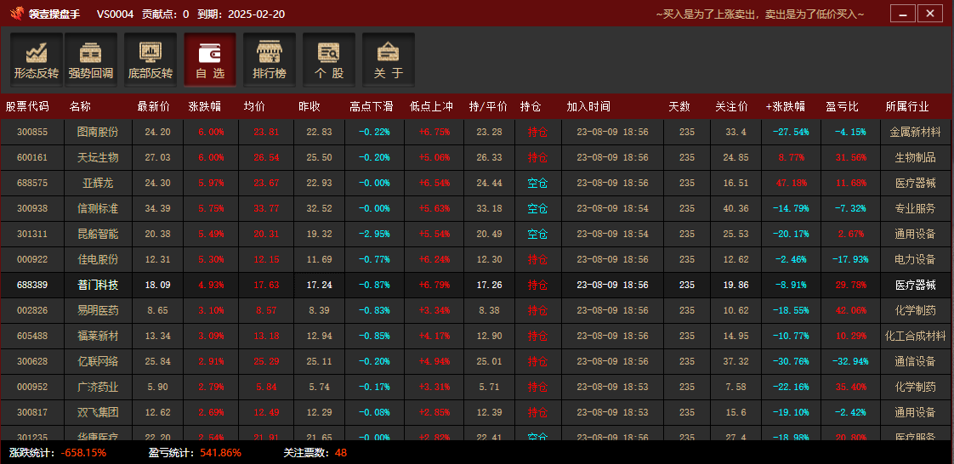
Task: Open the 形态反转 pattern reversal tool
Action: pos(37,59)
